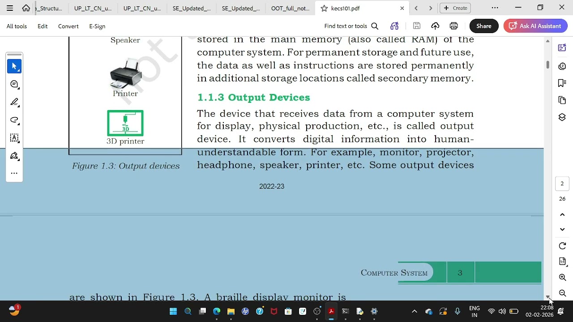
Task: Switch to the OOT_full_not... tab
Action: click(290, 8)
